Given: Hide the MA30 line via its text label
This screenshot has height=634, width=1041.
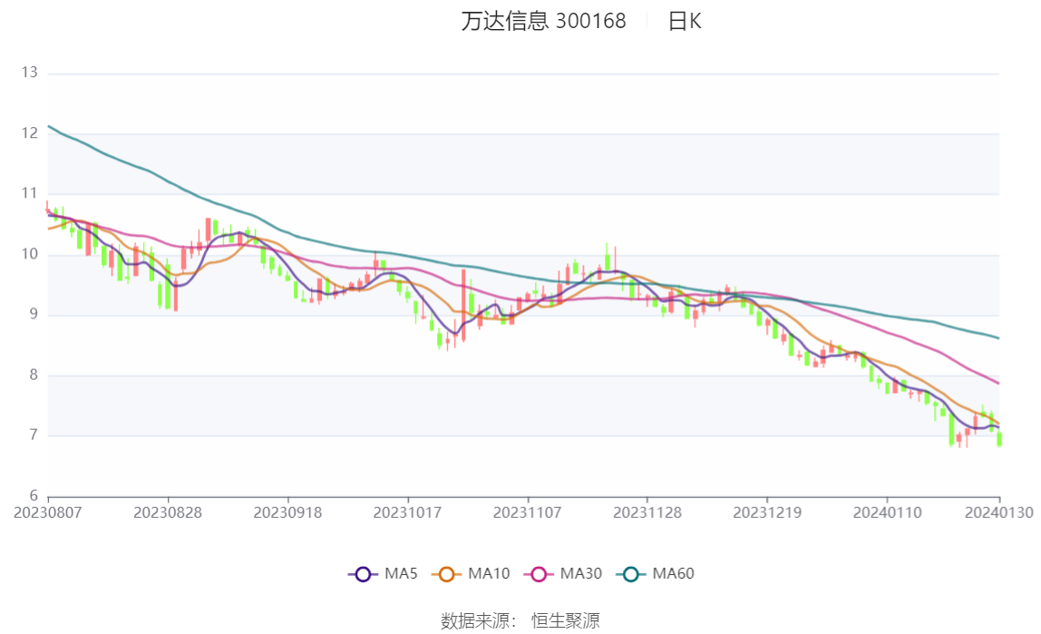Looking at the screenshot, I should [x=580, y=574].
